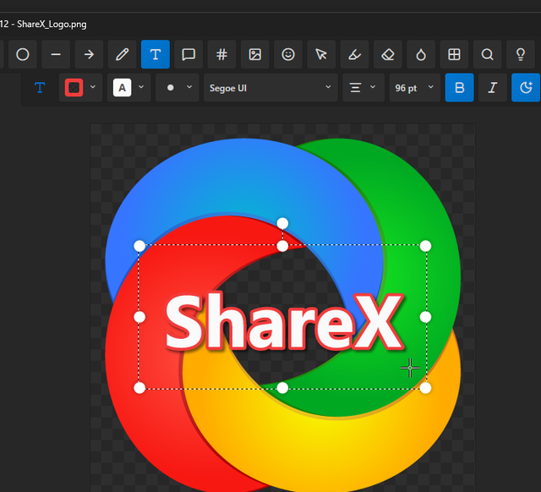Screen dimensions: 541x492
Task: Select the Speech balloon tool
Action: point(189,54)
